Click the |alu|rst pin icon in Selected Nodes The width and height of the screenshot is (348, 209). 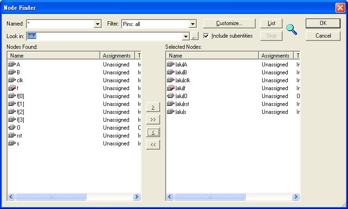tap(171, 104)
